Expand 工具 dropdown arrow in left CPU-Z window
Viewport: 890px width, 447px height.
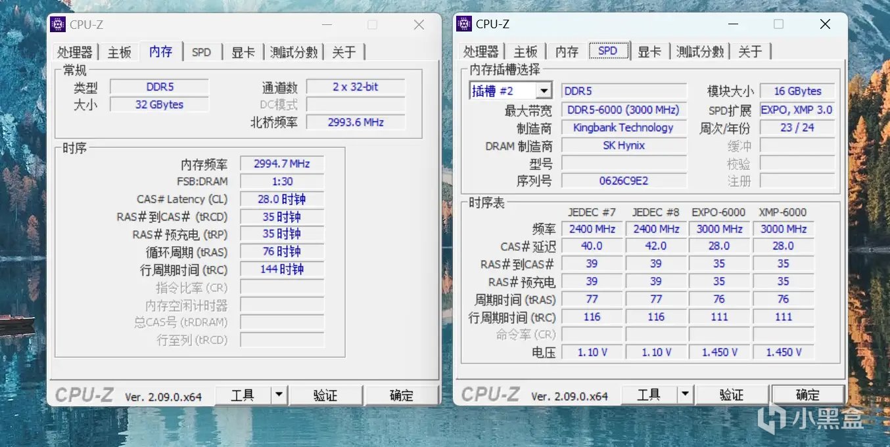click(279, 395)
